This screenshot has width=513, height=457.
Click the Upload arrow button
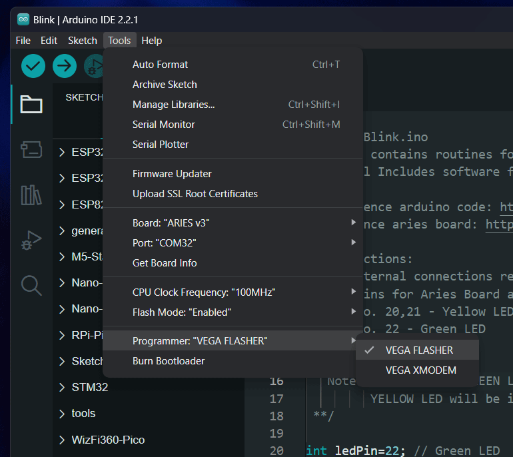[65, 66]
